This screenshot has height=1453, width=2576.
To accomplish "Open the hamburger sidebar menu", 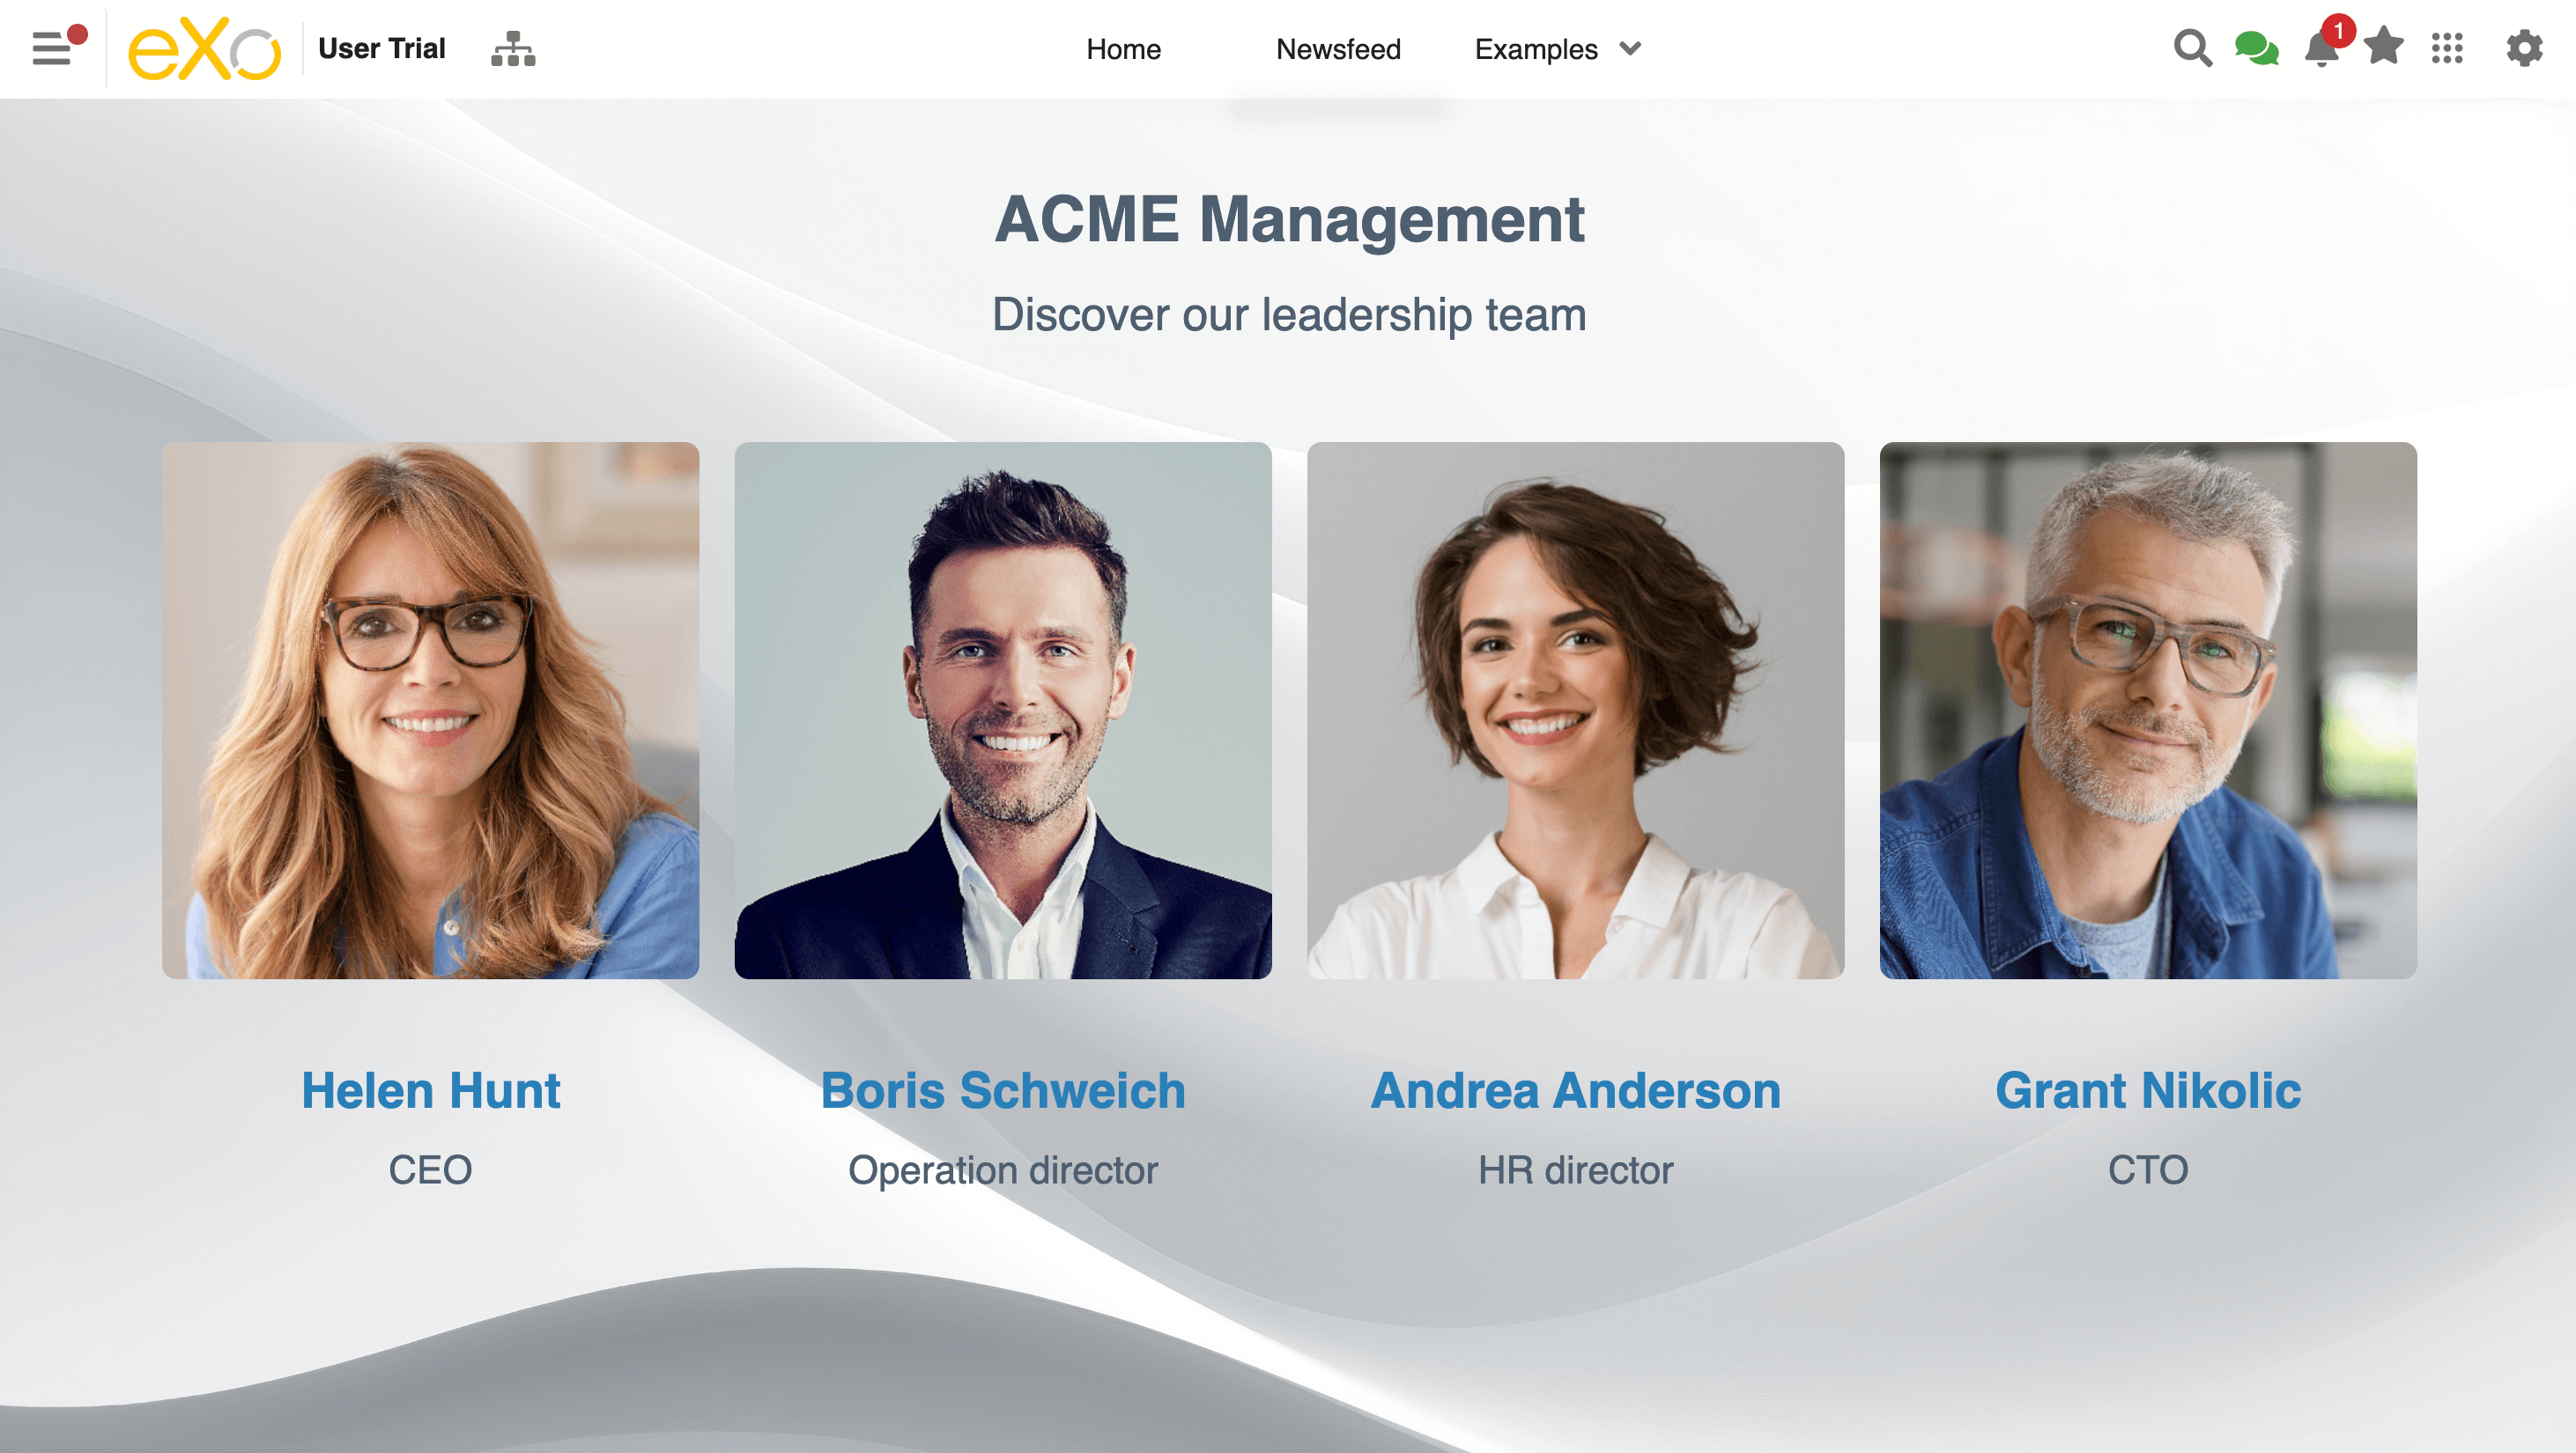I will pos(52,48).
